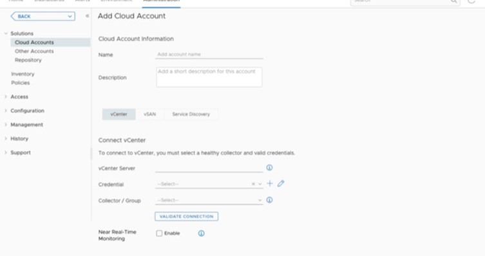Screen dimensions: 485x256
Task: Collapse the Solutions section
Action: pyautogui.click(x=6, y=33)
